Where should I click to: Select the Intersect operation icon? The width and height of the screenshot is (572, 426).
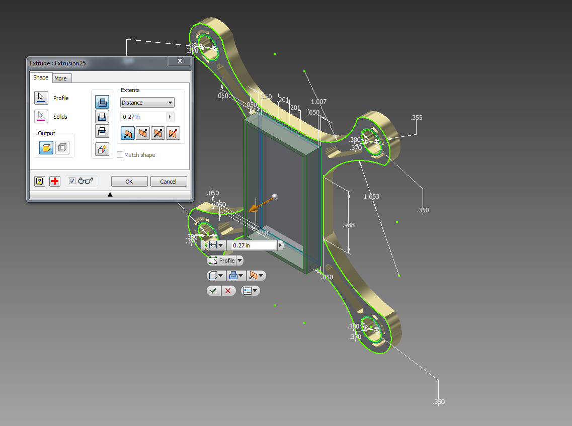coord(102,131)
